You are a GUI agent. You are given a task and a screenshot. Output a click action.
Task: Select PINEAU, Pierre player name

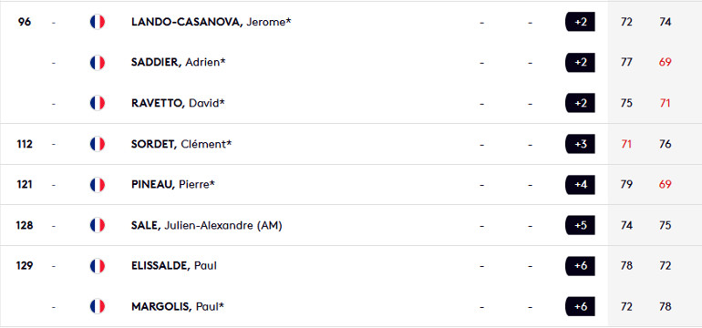pyautogui.click(x=173, y=185)
